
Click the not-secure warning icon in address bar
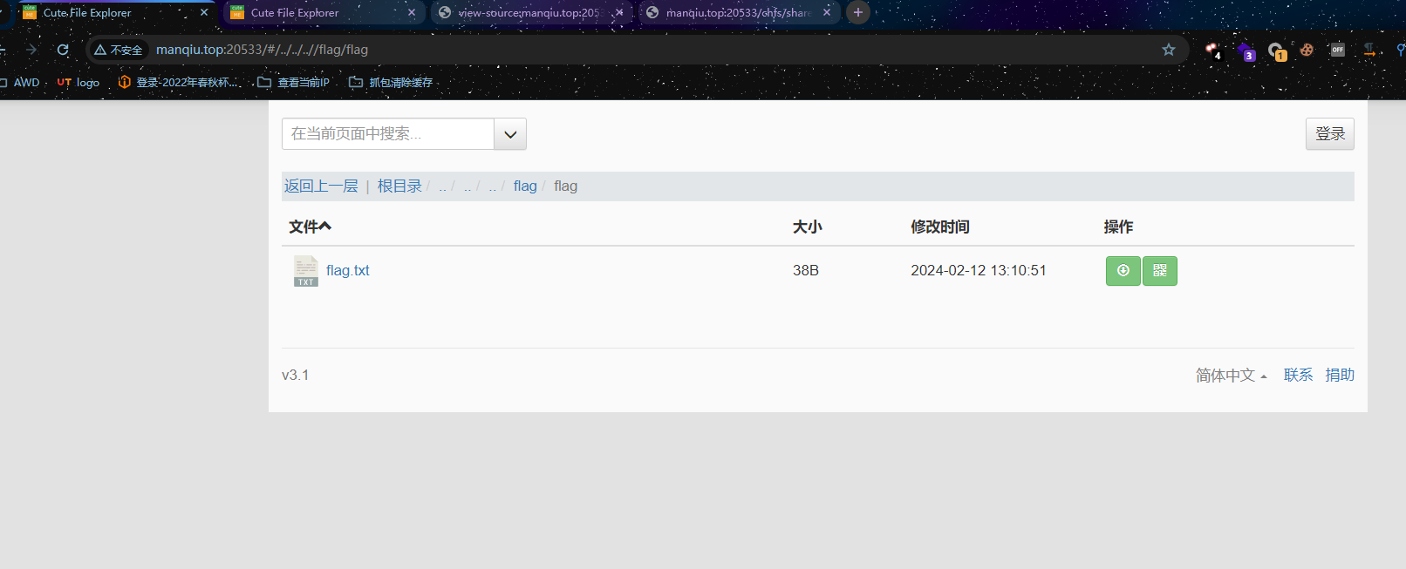click(x=100, y=50)
